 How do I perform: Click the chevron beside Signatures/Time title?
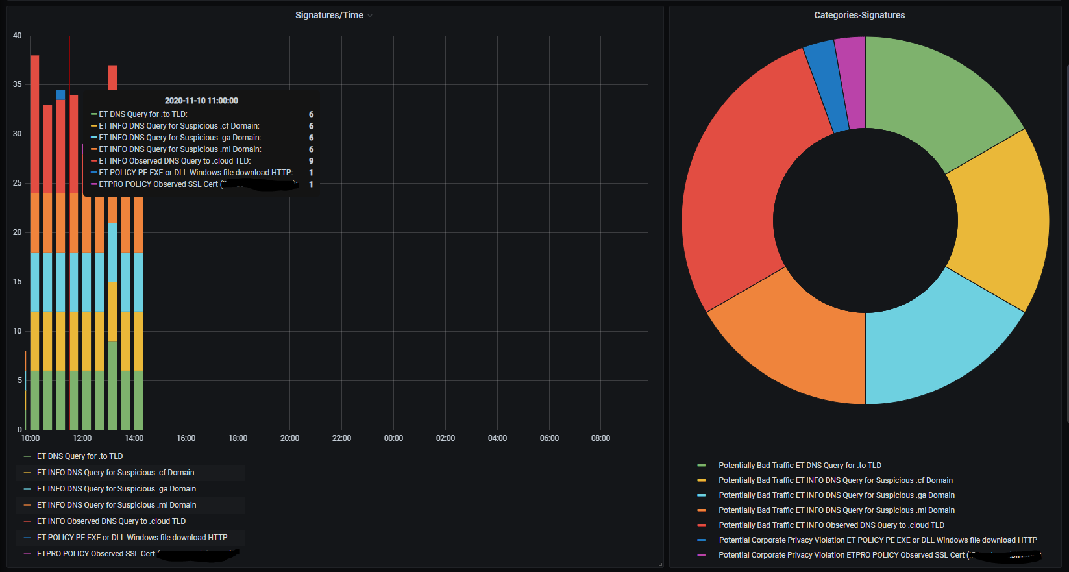(370, 16)
